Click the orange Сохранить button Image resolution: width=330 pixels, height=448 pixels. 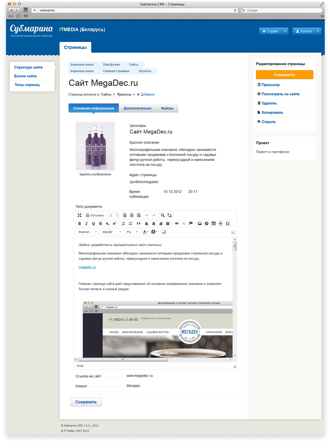click(285, 74)
